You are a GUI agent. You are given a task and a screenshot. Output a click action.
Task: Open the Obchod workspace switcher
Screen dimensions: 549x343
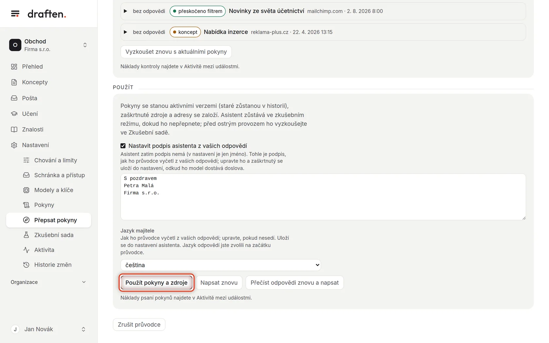point(49,45)
